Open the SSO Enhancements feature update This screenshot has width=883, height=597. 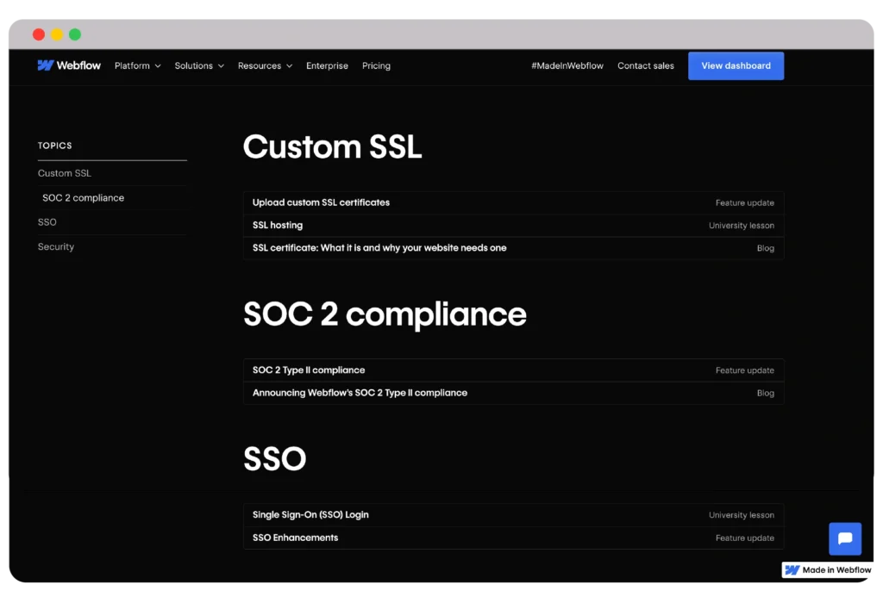point(295,538)
